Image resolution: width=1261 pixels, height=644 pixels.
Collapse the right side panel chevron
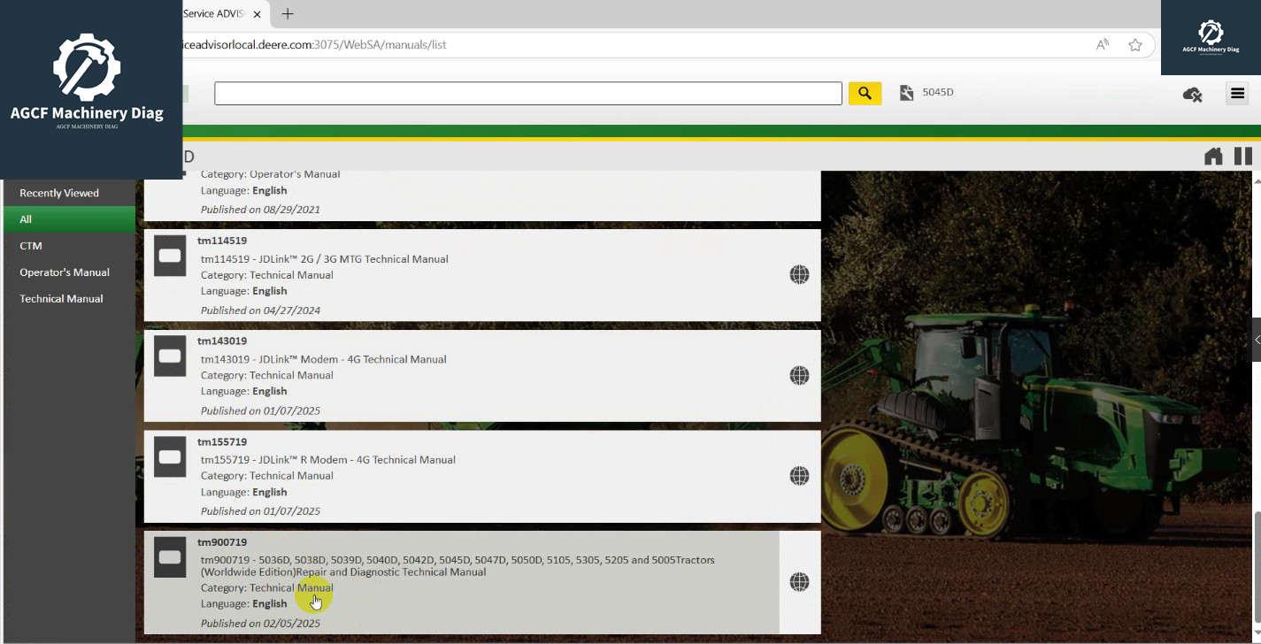coord(1256,340)
